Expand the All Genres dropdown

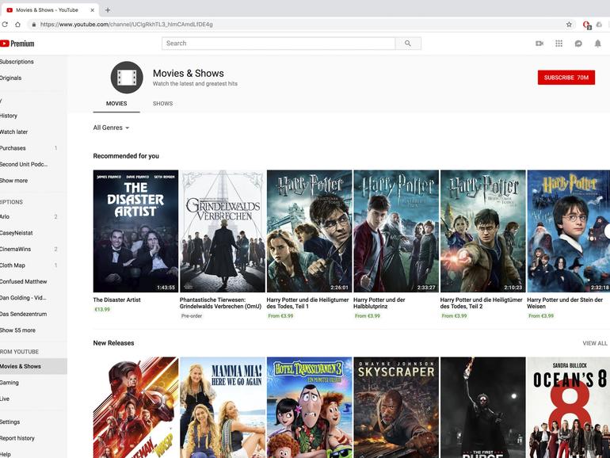[x=111, y=128]
